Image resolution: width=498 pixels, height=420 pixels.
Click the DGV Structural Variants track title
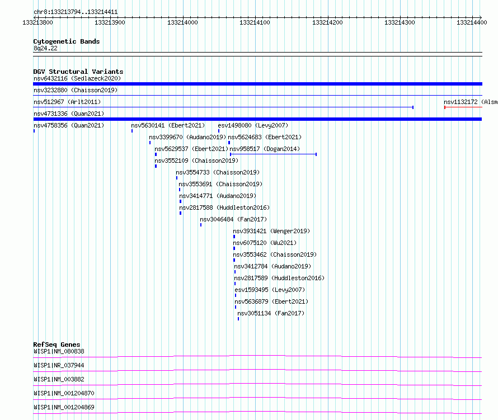(x=78, y=72)
